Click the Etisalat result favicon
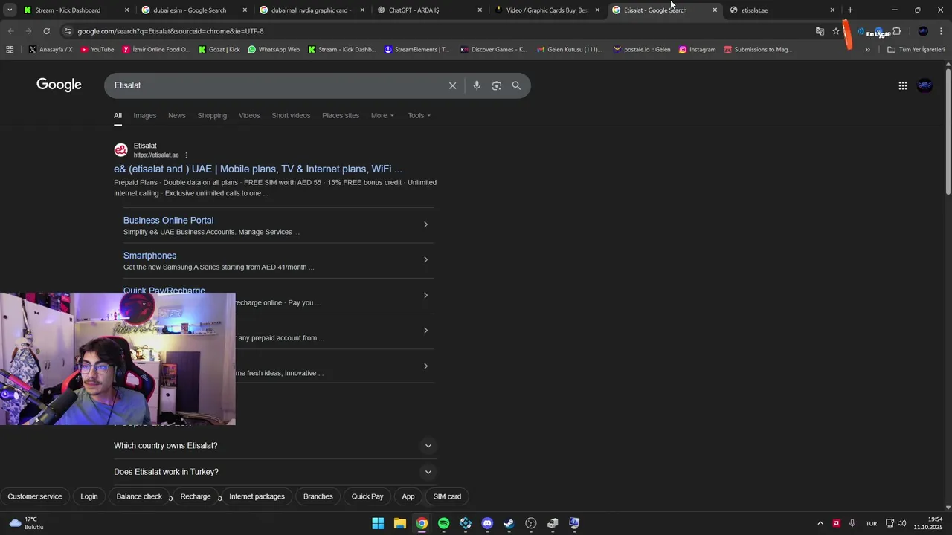Screen dimensions: 952x535 click(120, 150)
